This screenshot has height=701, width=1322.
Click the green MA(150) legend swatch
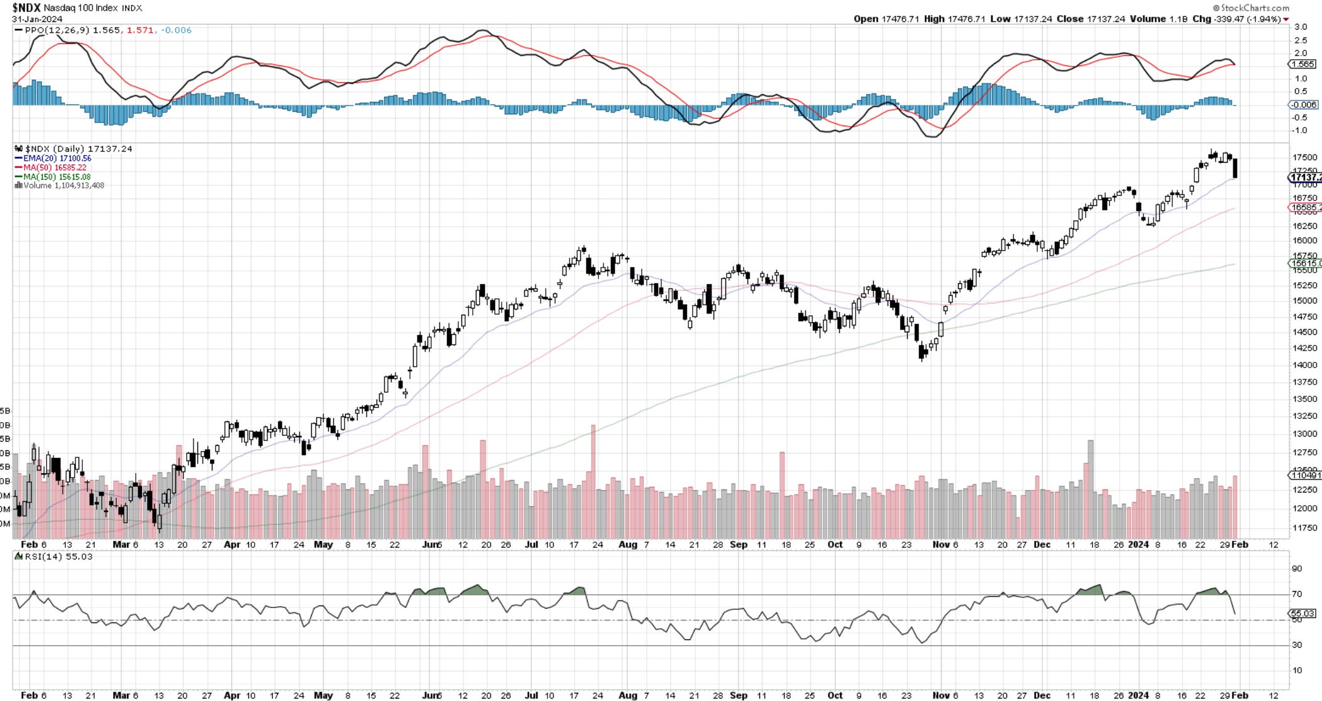19,177
